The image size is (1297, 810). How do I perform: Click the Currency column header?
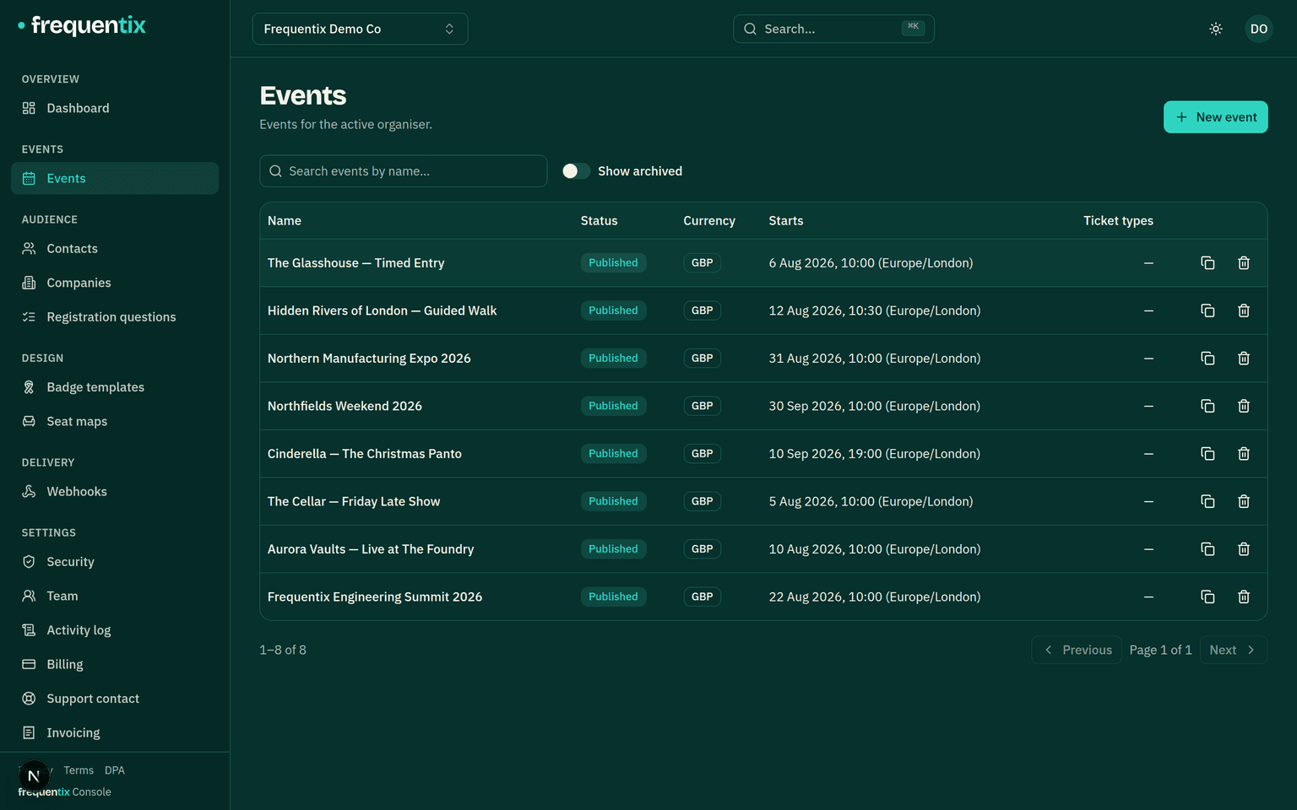pos(709,221)
